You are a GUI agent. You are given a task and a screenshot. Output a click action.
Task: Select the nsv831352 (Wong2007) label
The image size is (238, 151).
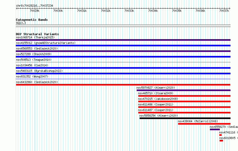[32, 76]
